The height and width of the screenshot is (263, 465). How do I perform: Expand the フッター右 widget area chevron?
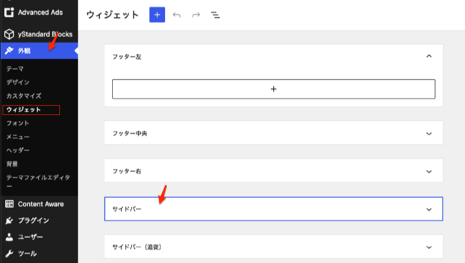coord(429,171)
